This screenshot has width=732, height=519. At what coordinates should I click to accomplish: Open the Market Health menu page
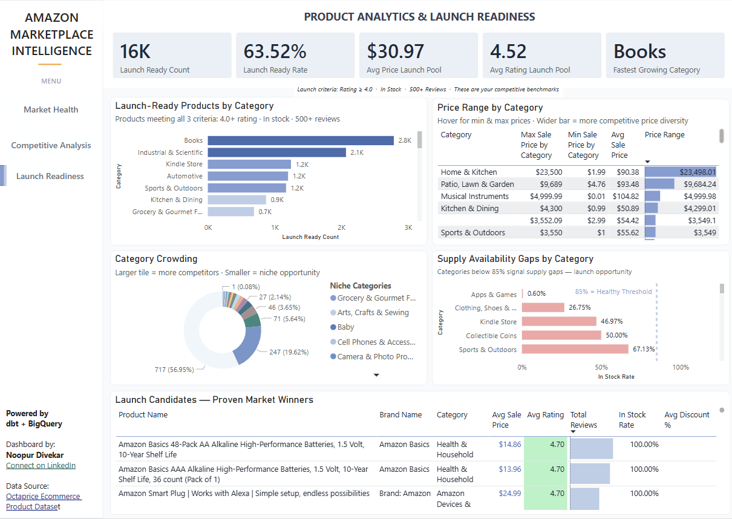pos(51,109)
